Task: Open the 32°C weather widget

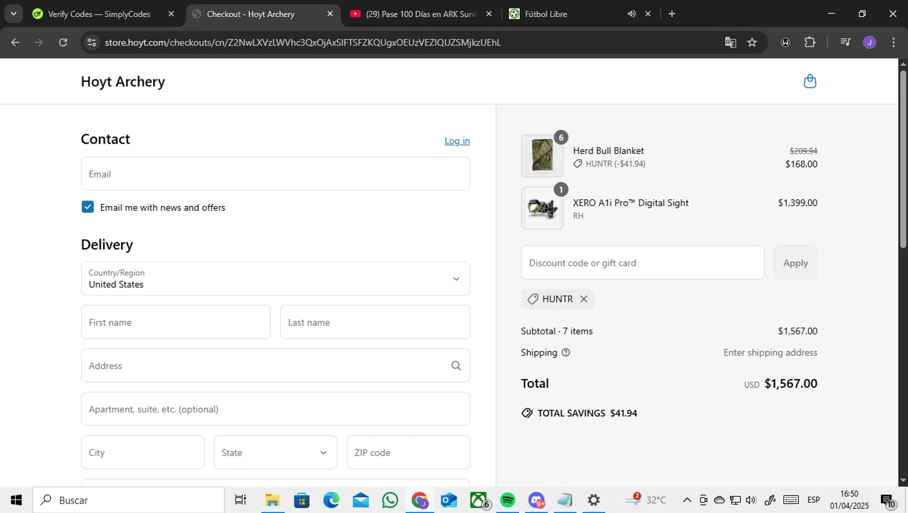Action: tap(646, 500)
